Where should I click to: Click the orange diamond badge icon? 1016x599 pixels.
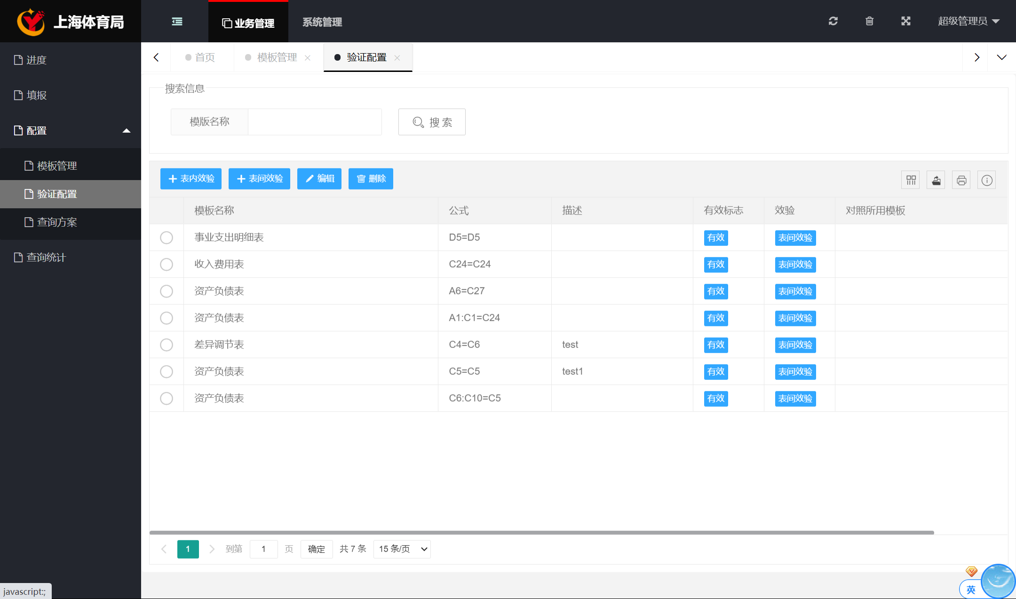click(x=971, y=571)
